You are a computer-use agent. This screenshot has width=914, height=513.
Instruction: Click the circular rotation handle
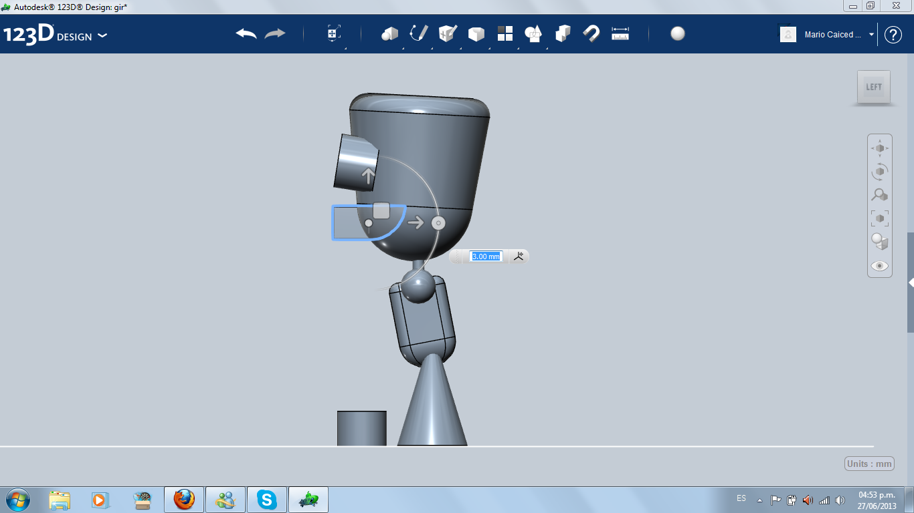[x=438, y=222]
